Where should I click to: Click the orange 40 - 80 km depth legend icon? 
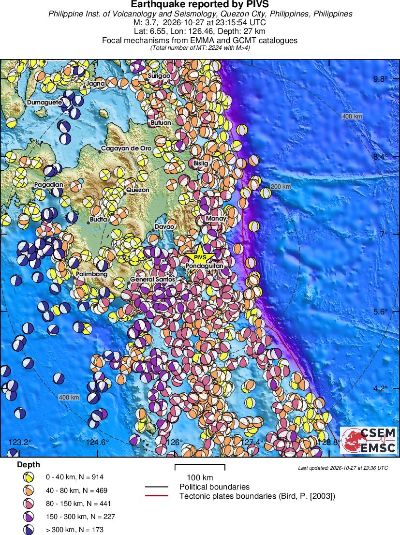click(x=29, y=490)
